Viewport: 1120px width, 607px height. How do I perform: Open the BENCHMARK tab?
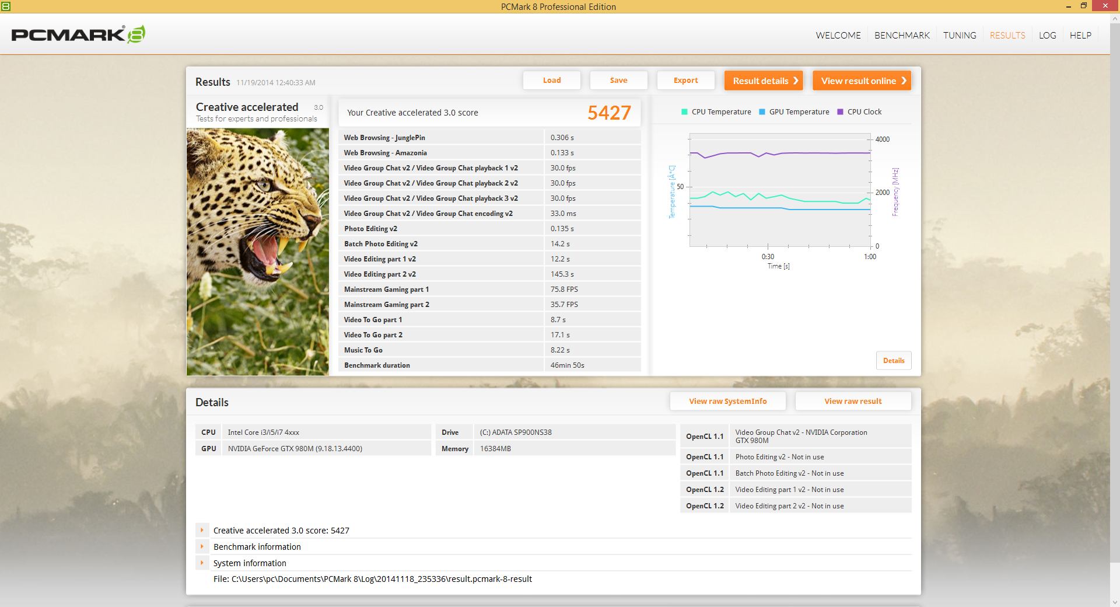pos(902,36)
